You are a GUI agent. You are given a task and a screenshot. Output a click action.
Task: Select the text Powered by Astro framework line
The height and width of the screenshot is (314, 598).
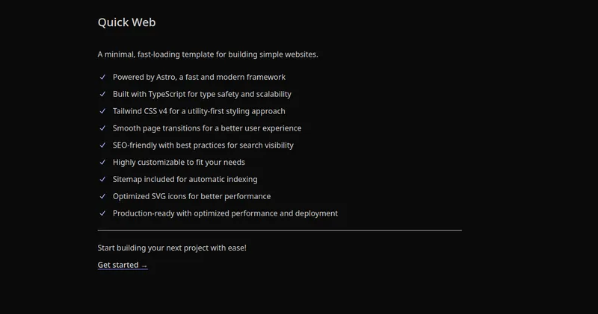(x=199, y=77)
